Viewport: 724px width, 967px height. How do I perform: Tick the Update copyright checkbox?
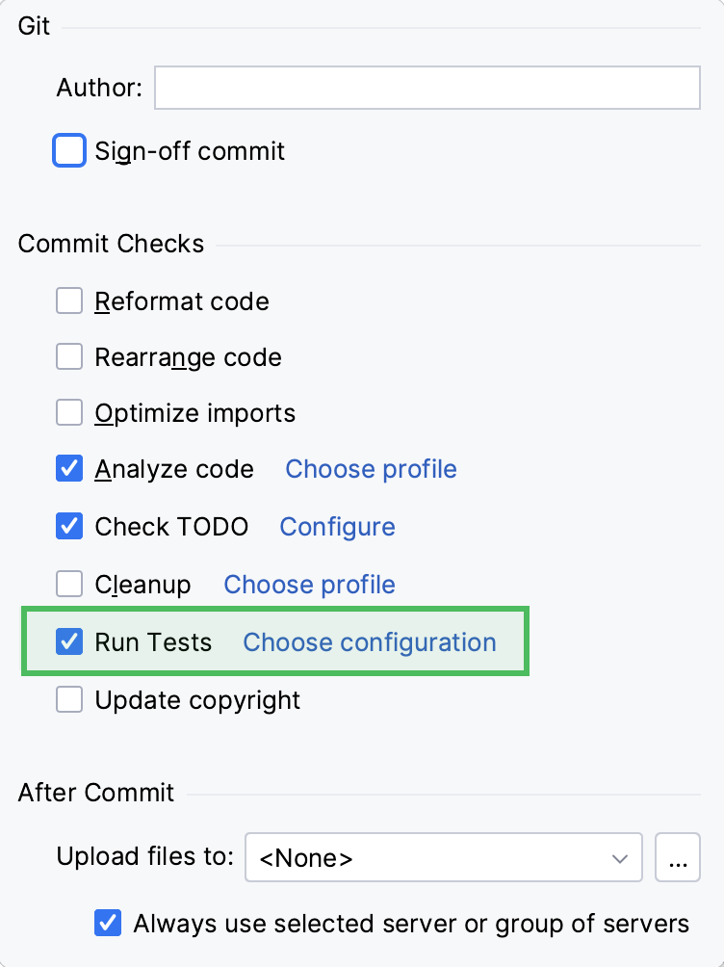tap(69, 700)
